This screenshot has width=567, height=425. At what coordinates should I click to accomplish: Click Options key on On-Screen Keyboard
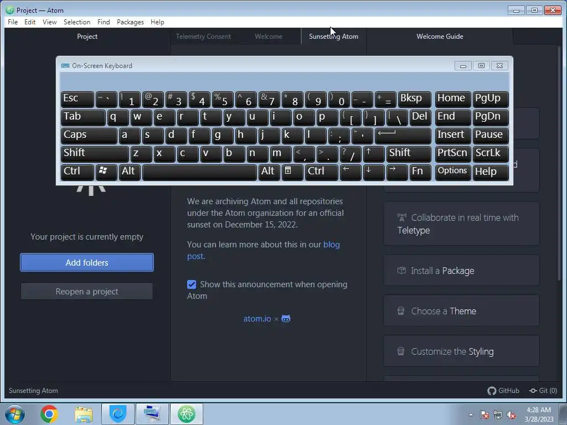click(x=453, y=172)
